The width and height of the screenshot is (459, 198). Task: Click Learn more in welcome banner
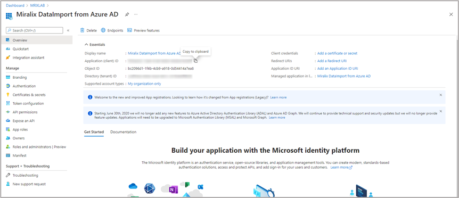(278, 97)
